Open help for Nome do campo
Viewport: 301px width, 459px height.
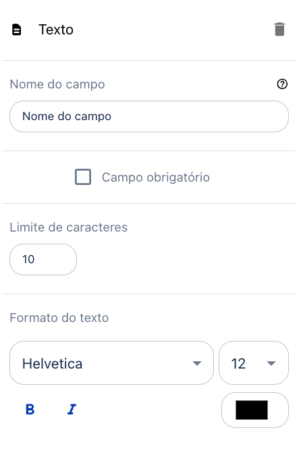[x=282, y=84]
